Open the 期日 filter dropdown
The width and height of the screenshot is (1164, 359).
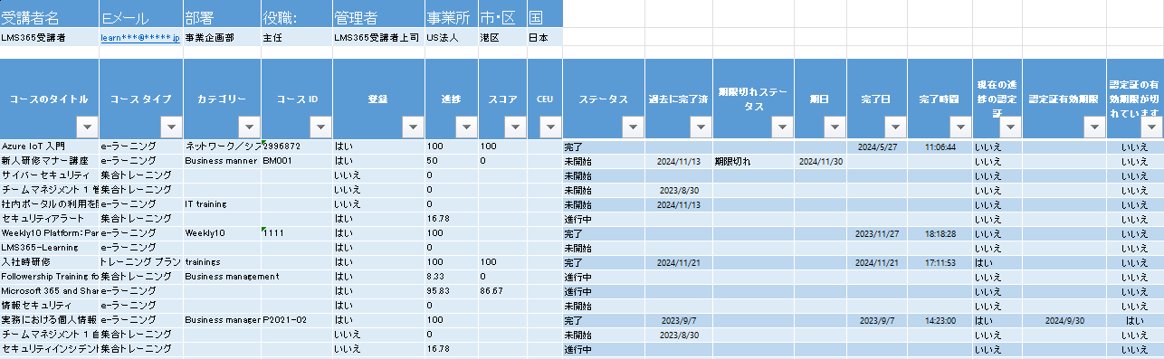pos(835,127)
